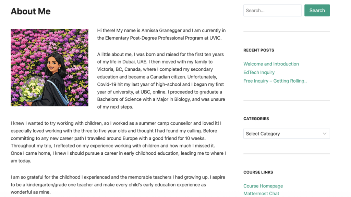Click the paragraph starting "I am so grateful"
The image size is (351, 197).
pyautogui.click(x=118, y=185)
